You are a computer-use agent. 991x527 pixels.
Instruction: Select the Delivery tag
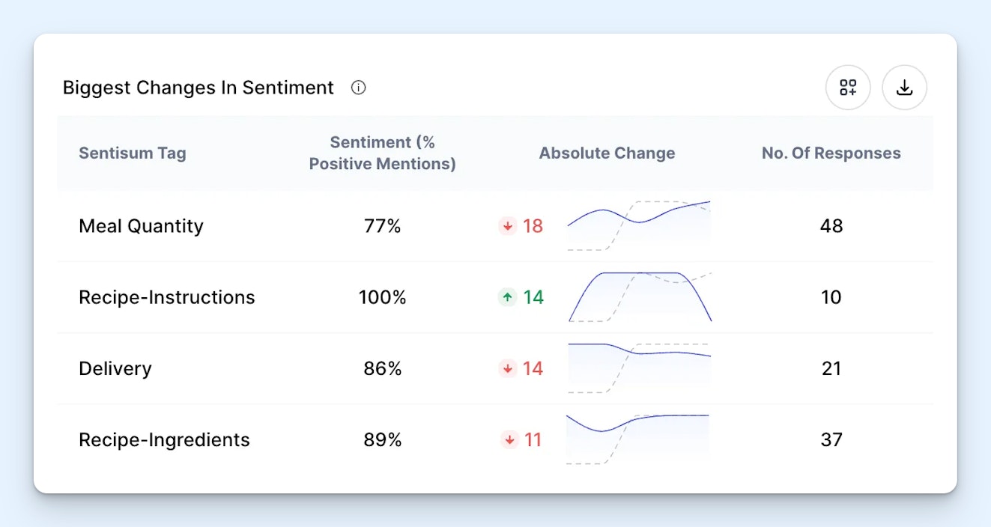[115, 368]
